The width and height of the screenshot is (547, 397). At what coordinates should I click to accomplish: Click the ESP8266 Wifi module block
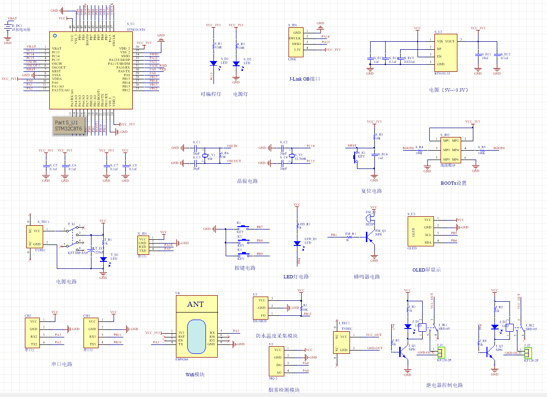click(x=196, y=327)
